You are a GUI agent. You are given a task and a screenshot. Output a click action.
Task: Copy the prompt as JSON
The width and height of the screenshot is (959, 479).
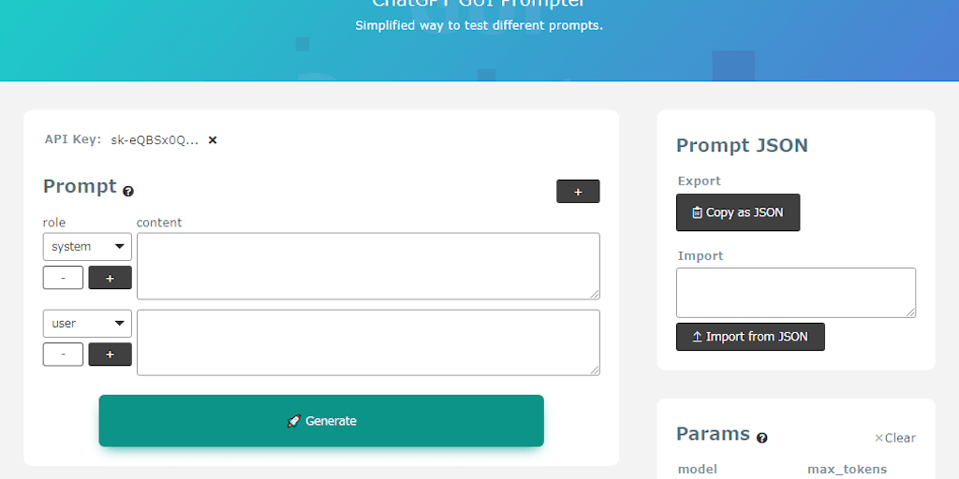738,212
